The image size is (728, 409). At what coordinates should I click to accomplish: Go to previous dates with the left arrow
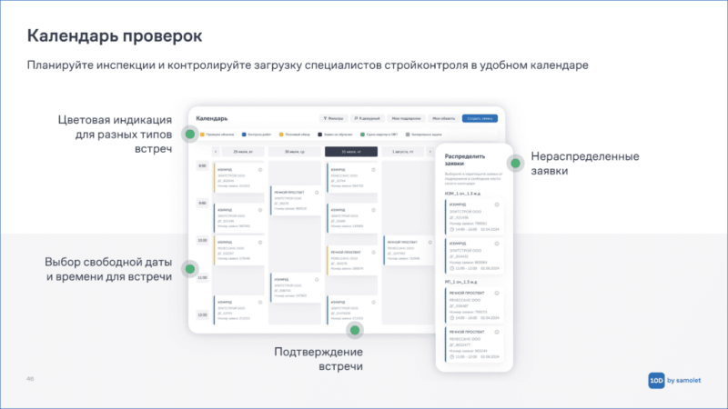[x=216, y=152]
